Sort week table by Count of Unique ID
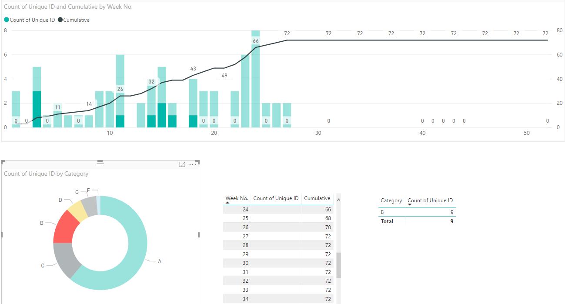Viewport: 565px width, 304px height. tap(276, 198)
